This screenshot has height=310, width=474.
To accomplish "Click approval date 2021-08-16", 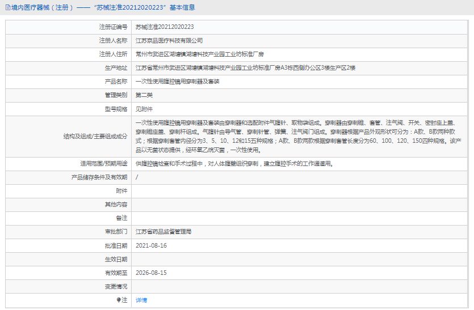I will pyautogui.click(x=151, y=245).
